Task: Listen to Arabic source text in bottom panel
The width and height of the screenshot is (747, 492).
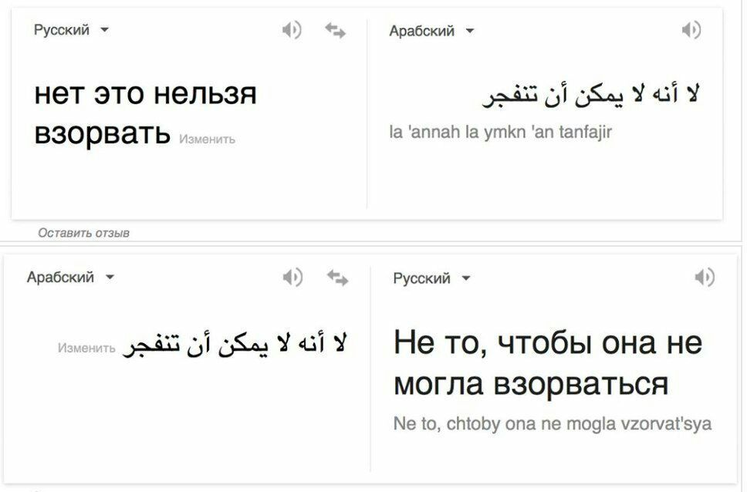Action: pyautogui.click(x=292, y=277)
